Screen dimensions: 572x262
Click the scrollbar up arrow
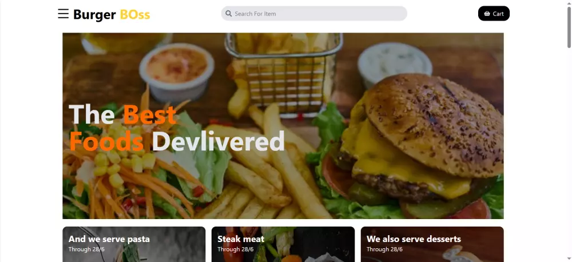coord(569,3)
